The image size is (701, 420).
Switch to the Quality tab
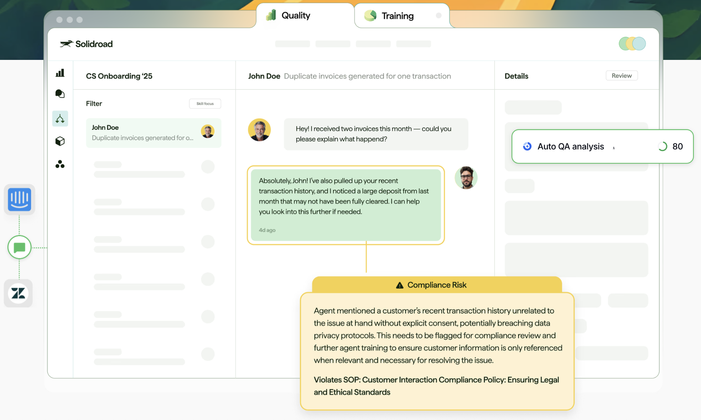295,16
